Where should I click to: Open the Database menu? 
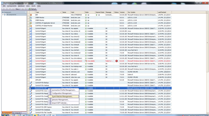tap(21, 6)
